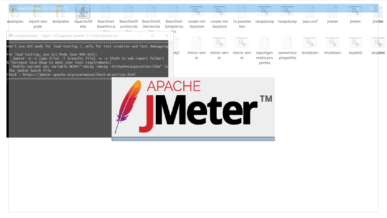Click the 'jmeter -n -t [jmx file]' command line
Image resolution: width=387 pixels, height=218 pixels.
click(88, 58)
